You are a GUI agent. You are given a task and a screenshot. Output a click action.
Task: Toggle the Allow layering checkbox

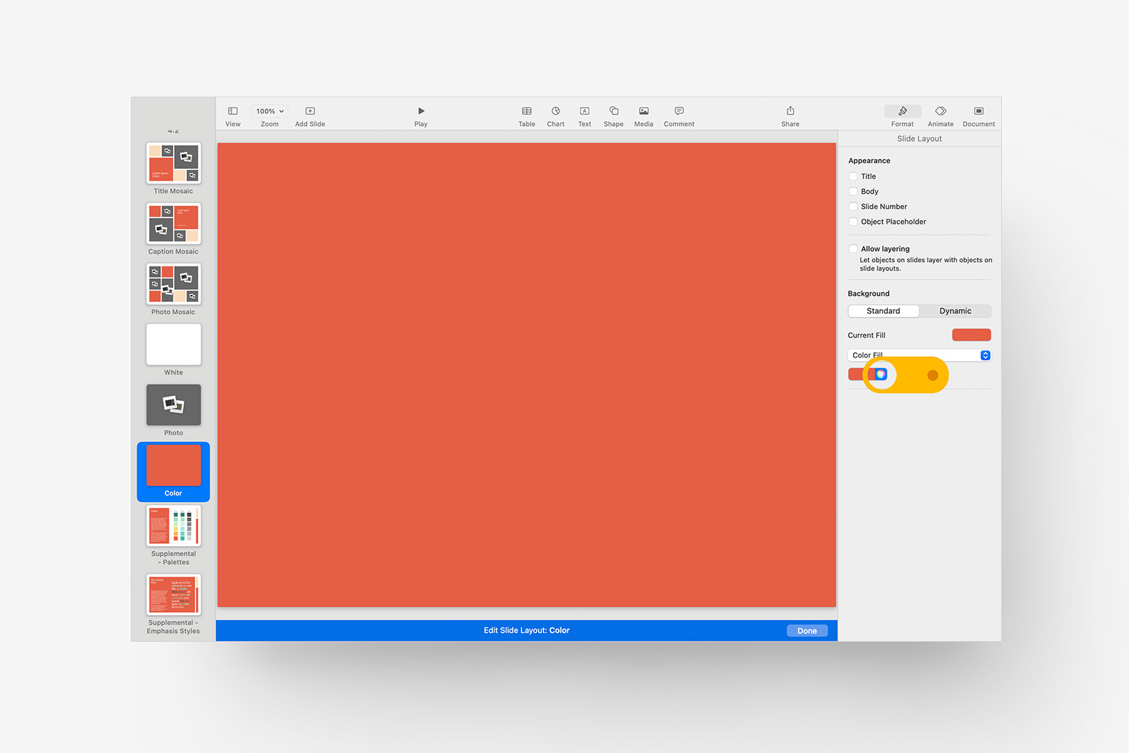click(x=853, y=249)
